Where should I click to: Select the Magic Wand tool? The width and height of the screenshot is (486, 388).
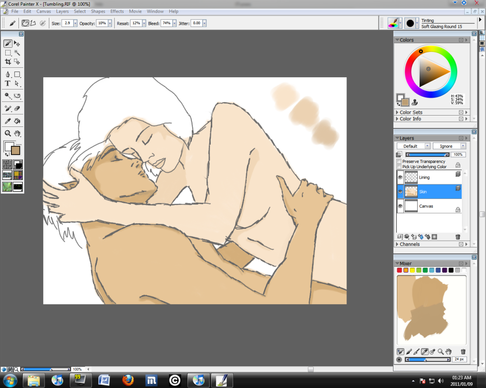coord(17,53)
